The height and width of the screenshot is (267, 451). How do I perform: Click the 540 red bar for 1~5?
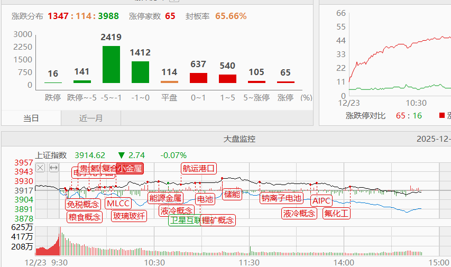pos(227,79)
